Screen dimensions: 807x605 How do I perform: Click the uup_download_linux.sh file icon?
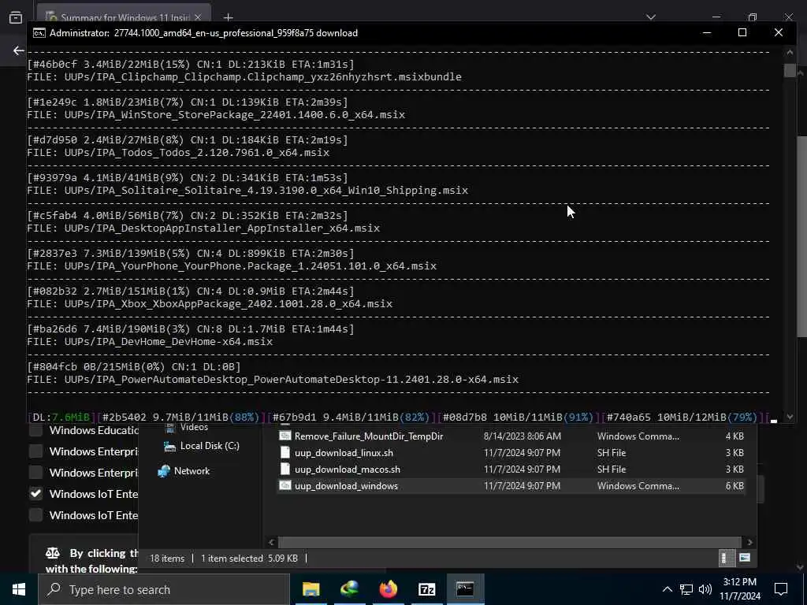285,453
